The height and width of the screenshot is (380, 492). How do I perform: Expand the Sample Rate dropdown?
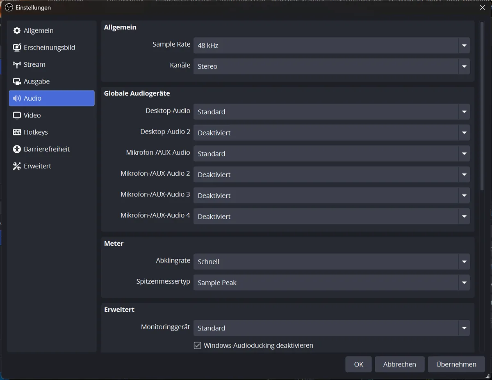pos(332,45)
